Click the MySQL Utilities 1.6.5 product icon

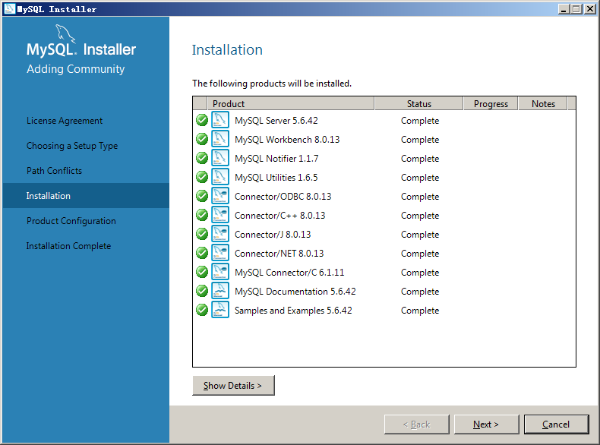[x=220, y=177]
